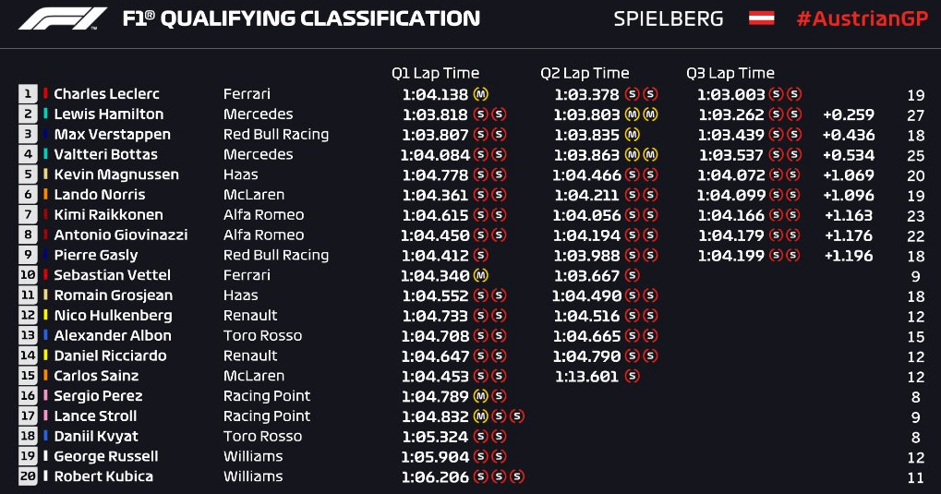Click the F1 logo in the header
This screenshot has width=941, height=494.
click(x=63, y=18)
